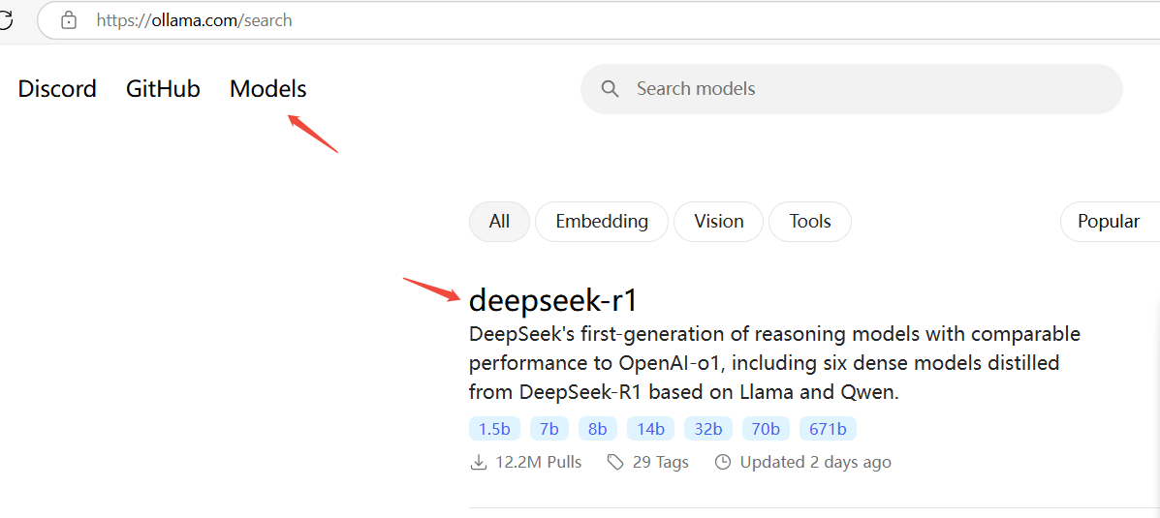Open the Popular sort dropdown
Viewport: 1160px width, 518px height.
(1110, 221)
